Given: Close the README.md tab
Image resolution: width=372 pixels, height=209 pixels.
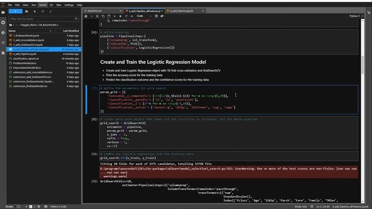Looking at the screenshot, I should point(120,11).
